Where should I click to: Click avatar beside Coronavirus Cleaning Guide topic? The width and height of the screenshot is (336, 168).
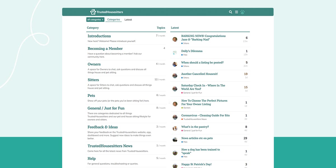click(175, 117)
